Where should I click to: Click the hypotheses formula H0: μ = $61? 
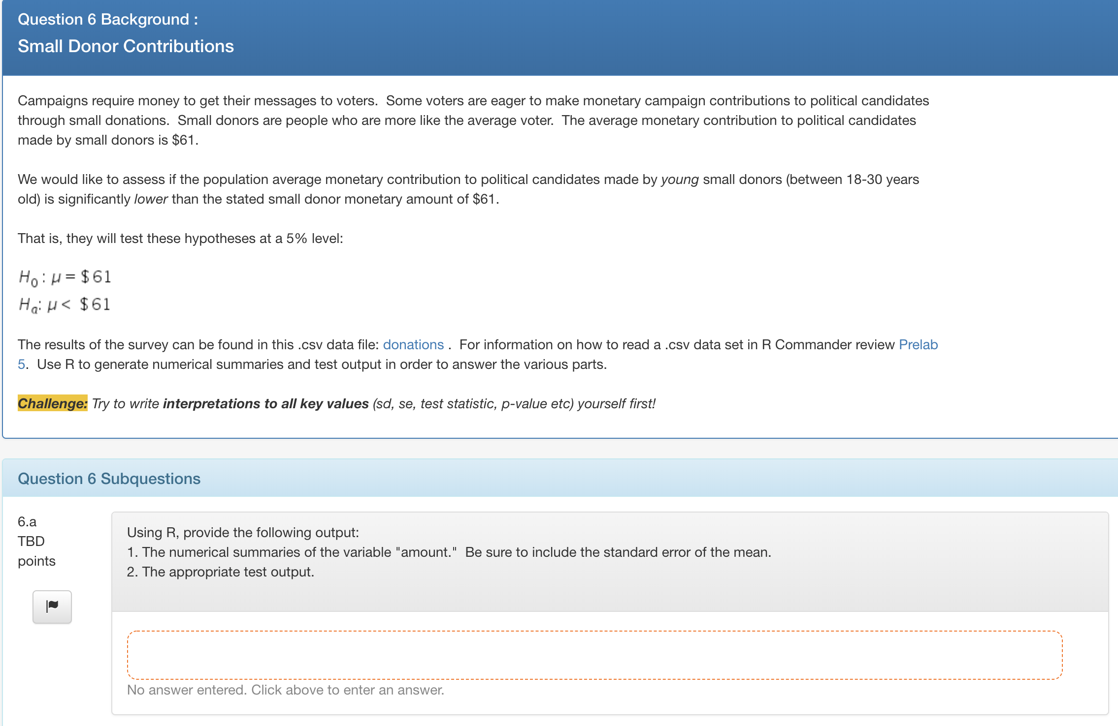(65, 275)
